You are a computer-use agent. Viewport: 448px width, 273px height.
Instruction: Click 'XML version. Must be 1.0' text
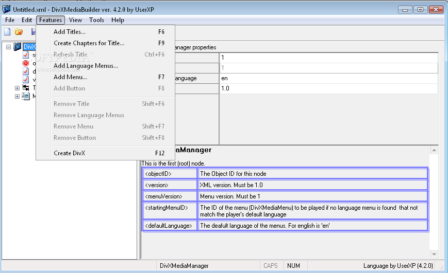coord(231,185)
